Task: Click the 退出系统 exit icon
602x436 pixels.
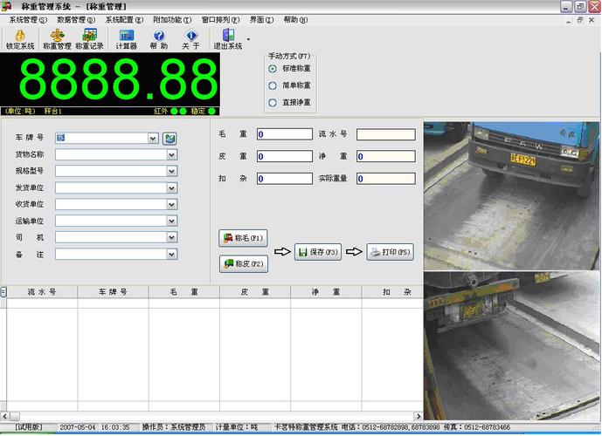Action: click(228, 36)
